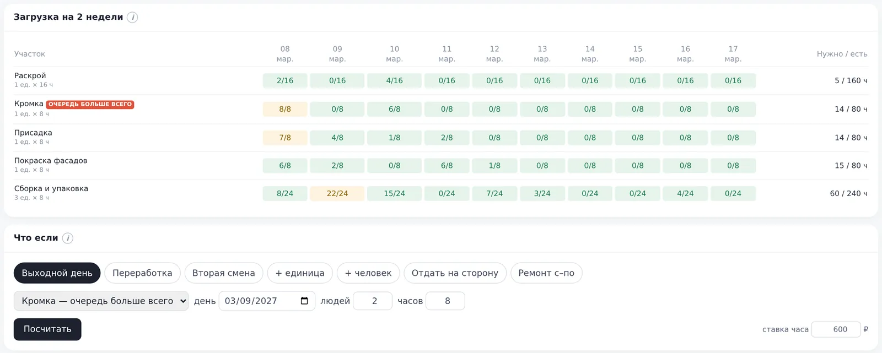The height and width of the screenshot is (353, 882).
Task: Select Сборка и упаковка cell 15/24
Action: (394, 193)
